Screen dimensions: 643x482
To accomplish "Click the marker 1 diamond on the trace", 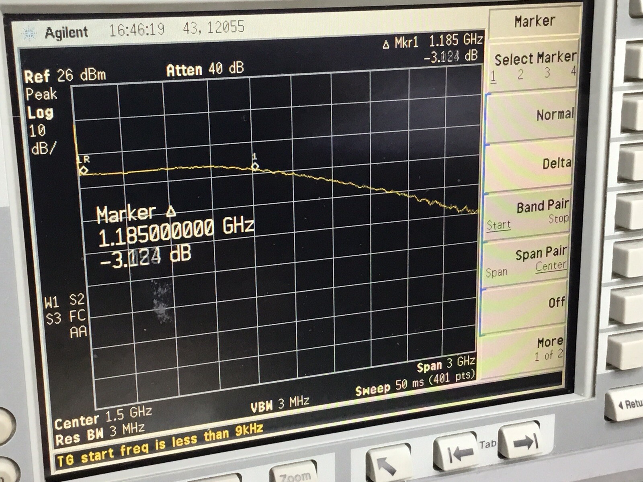I will [255, 166].
